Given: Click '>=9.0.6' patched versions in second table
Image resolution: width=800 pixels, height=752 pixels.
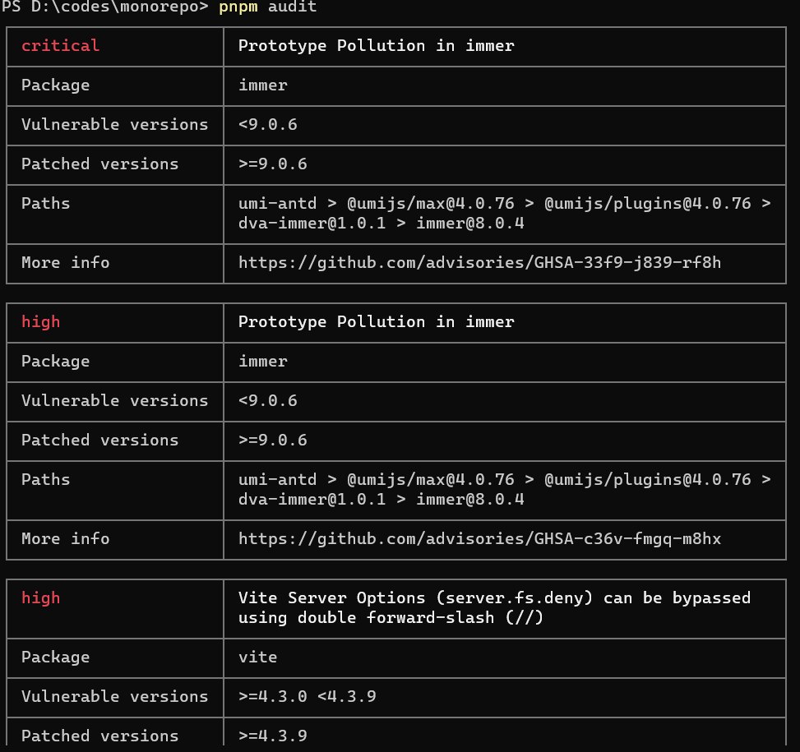Looking at the screenshot, I should (272, 441).
